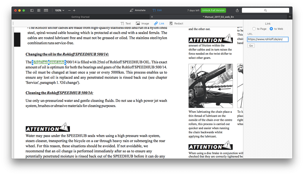Screen dimensions: 304x175
Task: Click Unlock Full Version button
Action: (x=213, y=10)
